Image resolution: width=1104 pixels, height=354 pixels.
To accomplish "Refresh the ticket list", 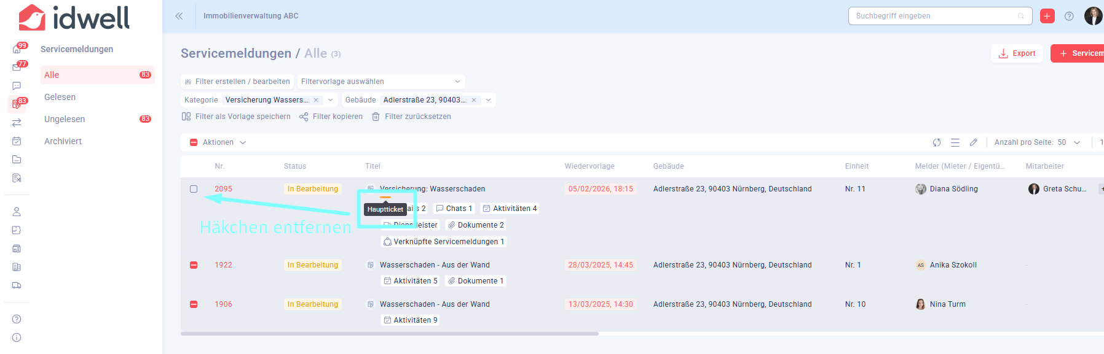I will pyautogui.click(x=937, y=142).
